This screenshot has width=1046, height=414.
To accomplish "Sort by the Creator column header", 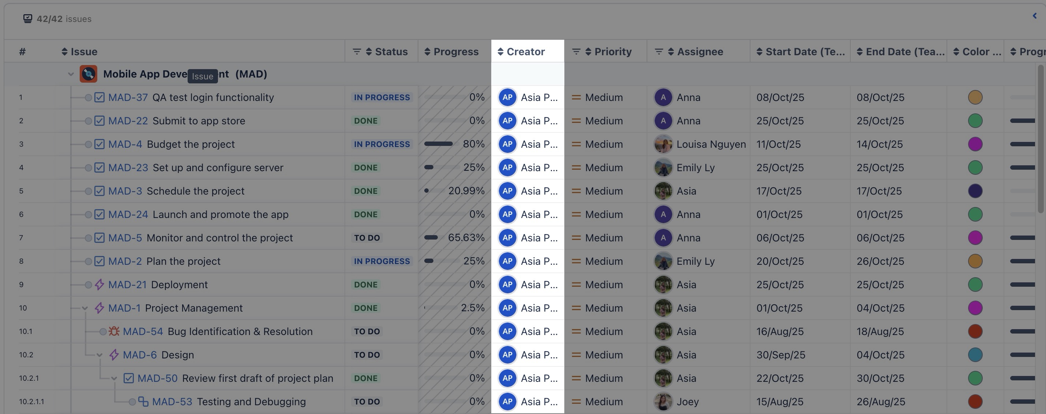I will click(526, 52).
